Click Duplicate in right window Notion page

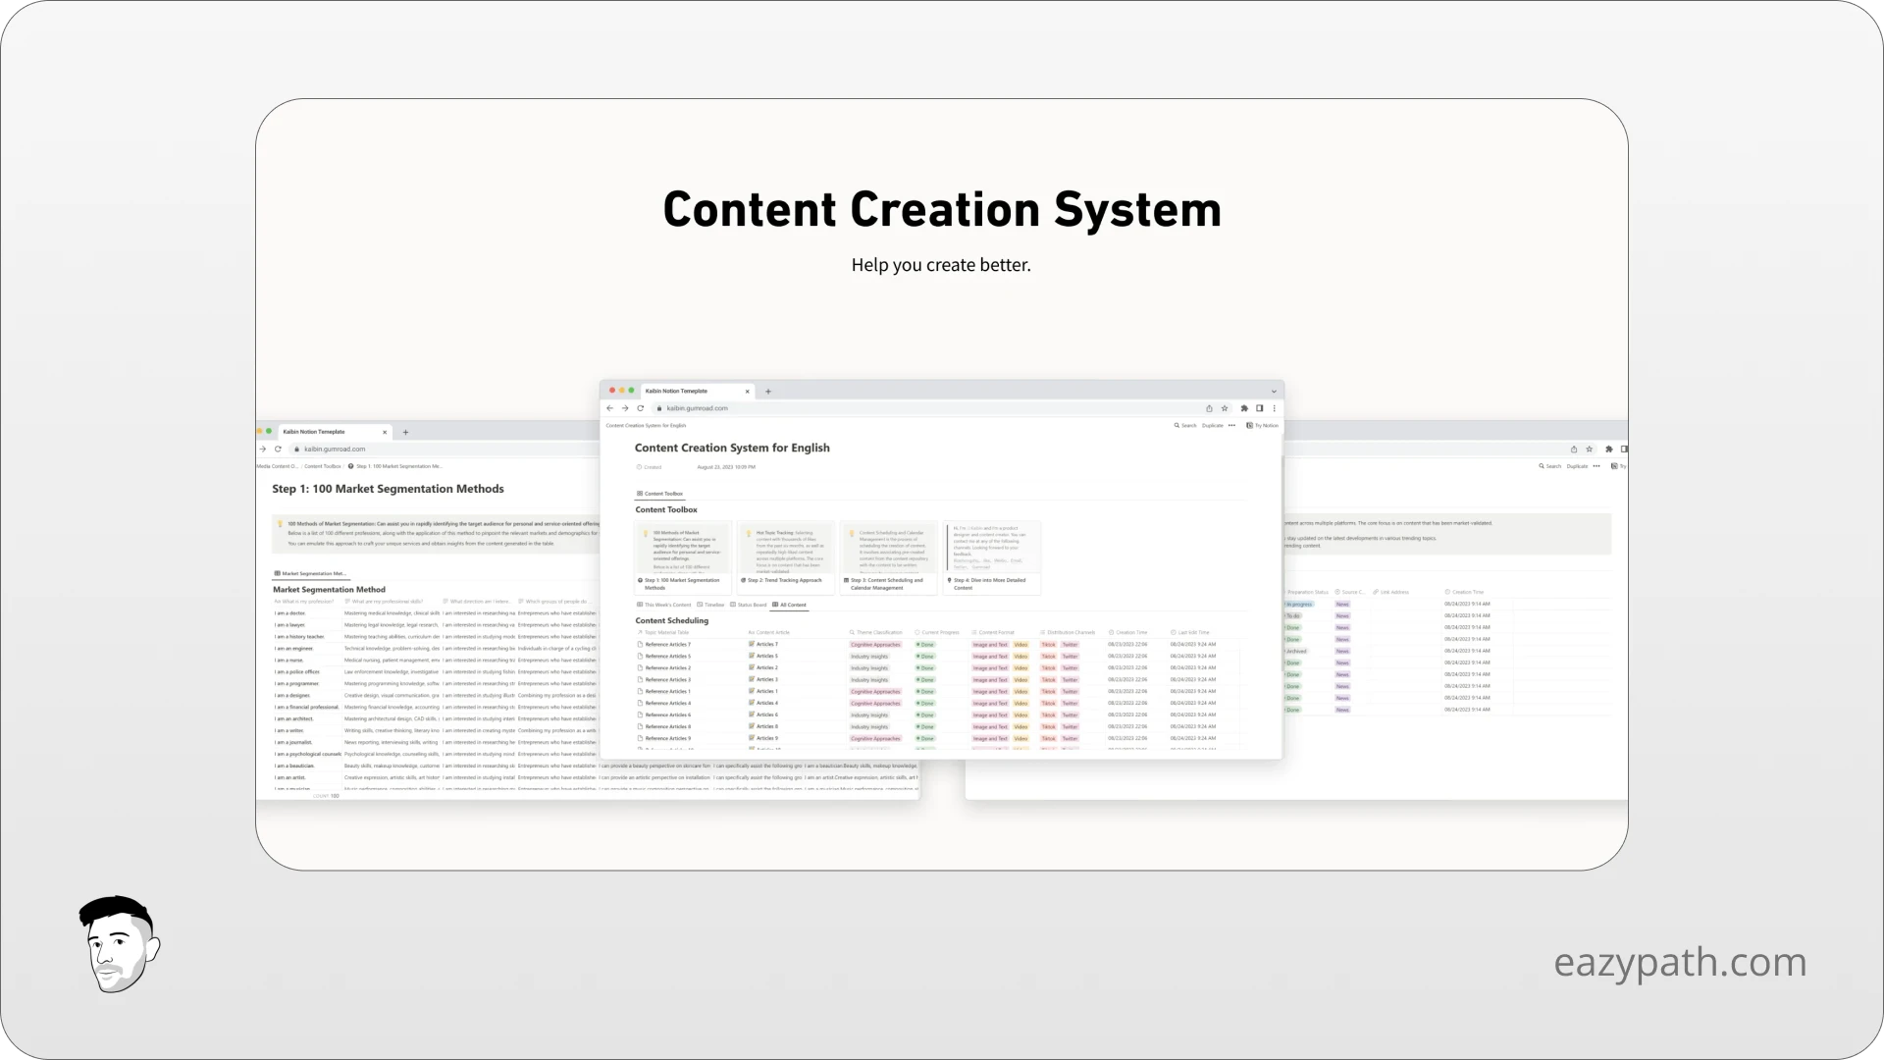1578,466
